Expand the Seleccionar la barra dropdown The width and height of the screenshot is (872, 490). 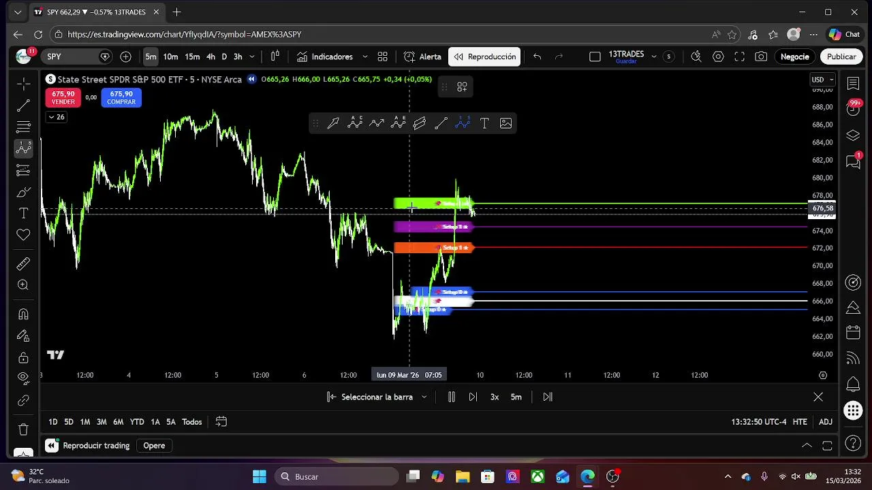[x=377, y=397]
